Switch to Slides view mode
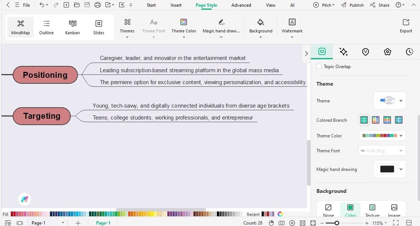The image size is (420, 226). pyautogui.click(x=98, y=27)
